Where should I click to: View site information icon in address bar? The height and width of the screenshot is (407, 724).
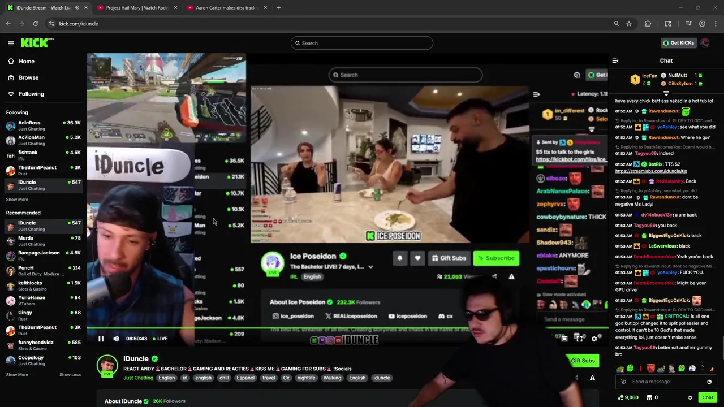51,24
